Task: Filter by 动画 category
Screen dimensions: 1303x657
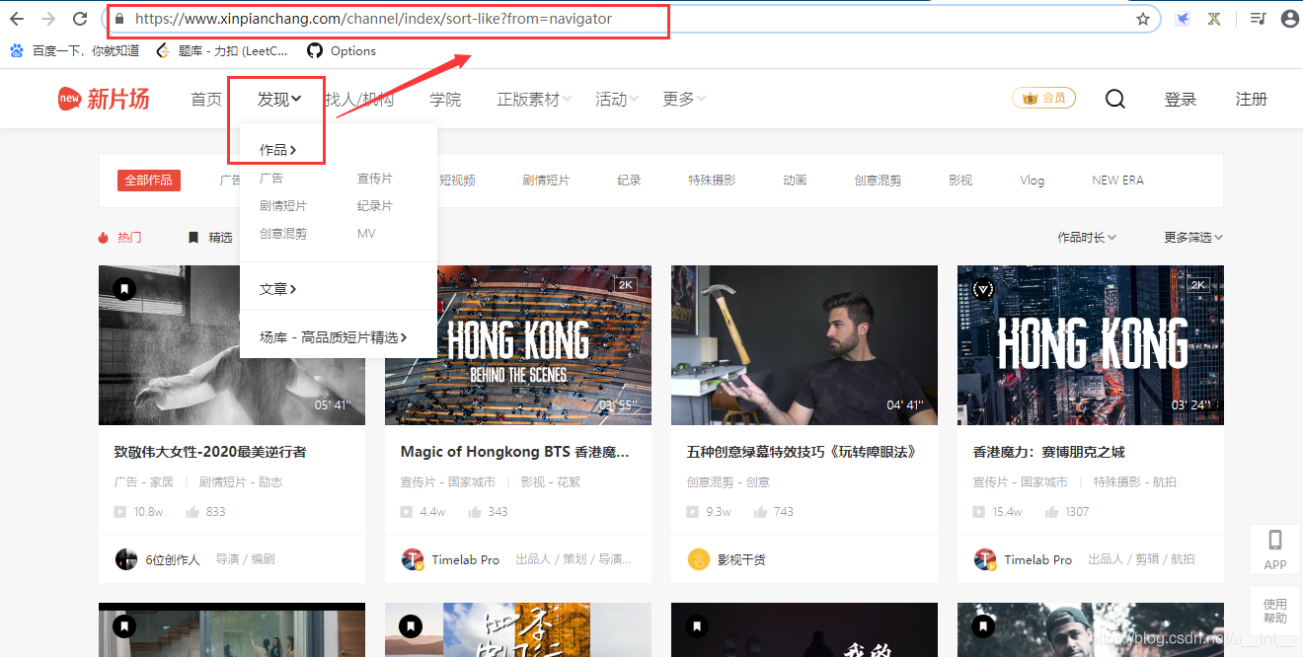Action: click(795, 181)
